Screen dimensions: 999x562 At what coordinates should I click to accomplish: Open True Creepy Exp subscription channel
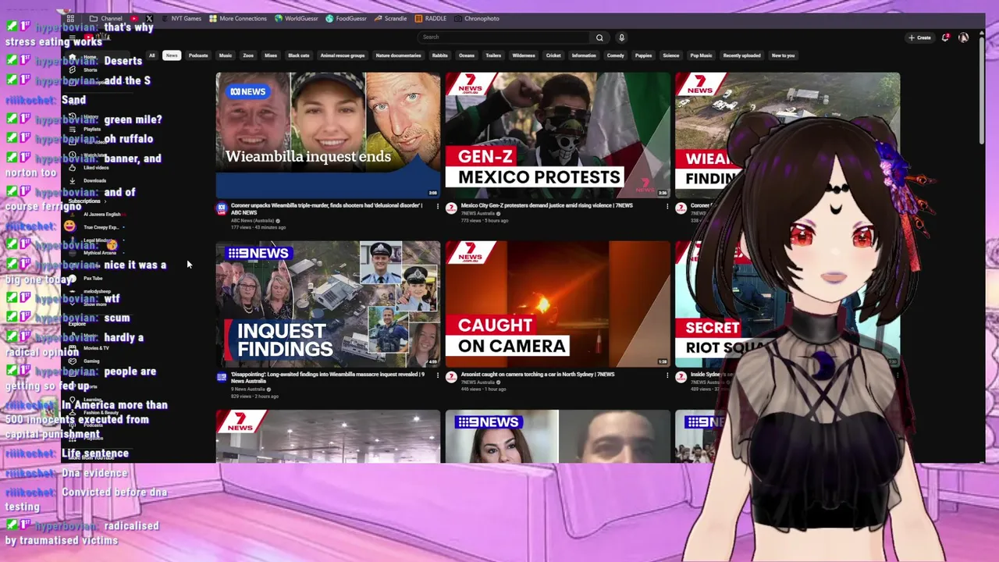[x=95, y=227]
